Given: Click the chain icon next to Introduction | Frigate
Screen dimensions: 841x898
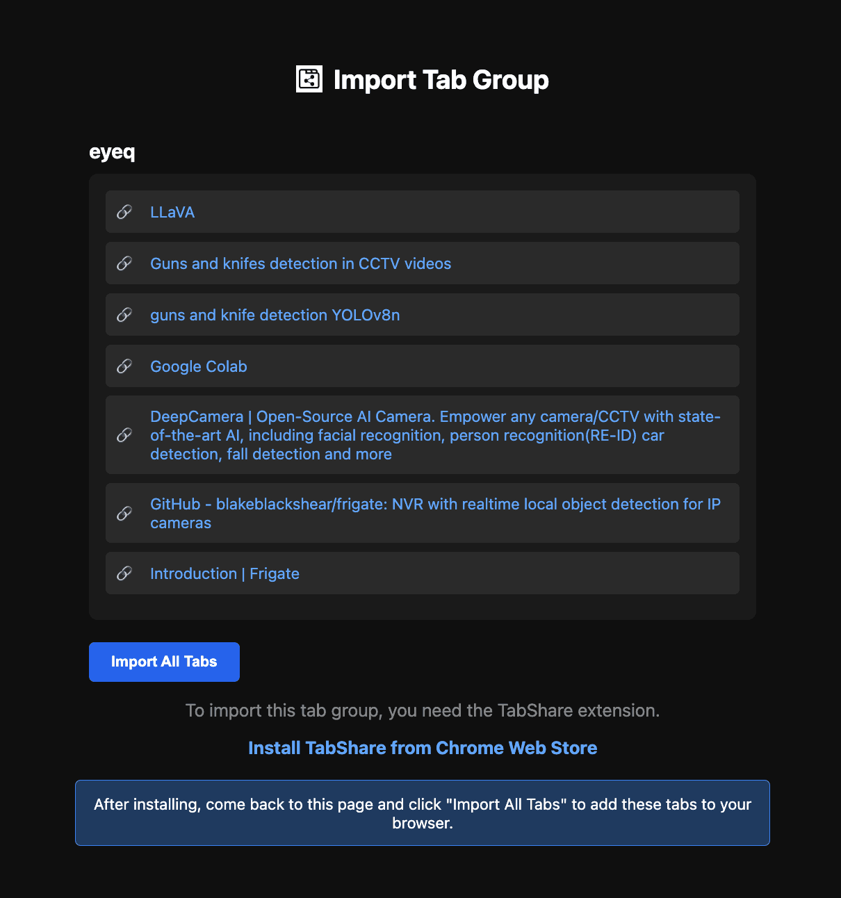Looking at the screenshot, I should pos(125,573).
